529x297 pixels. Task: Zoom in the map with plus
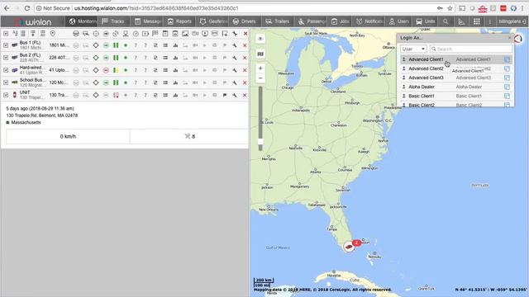[x=260, y=68]
